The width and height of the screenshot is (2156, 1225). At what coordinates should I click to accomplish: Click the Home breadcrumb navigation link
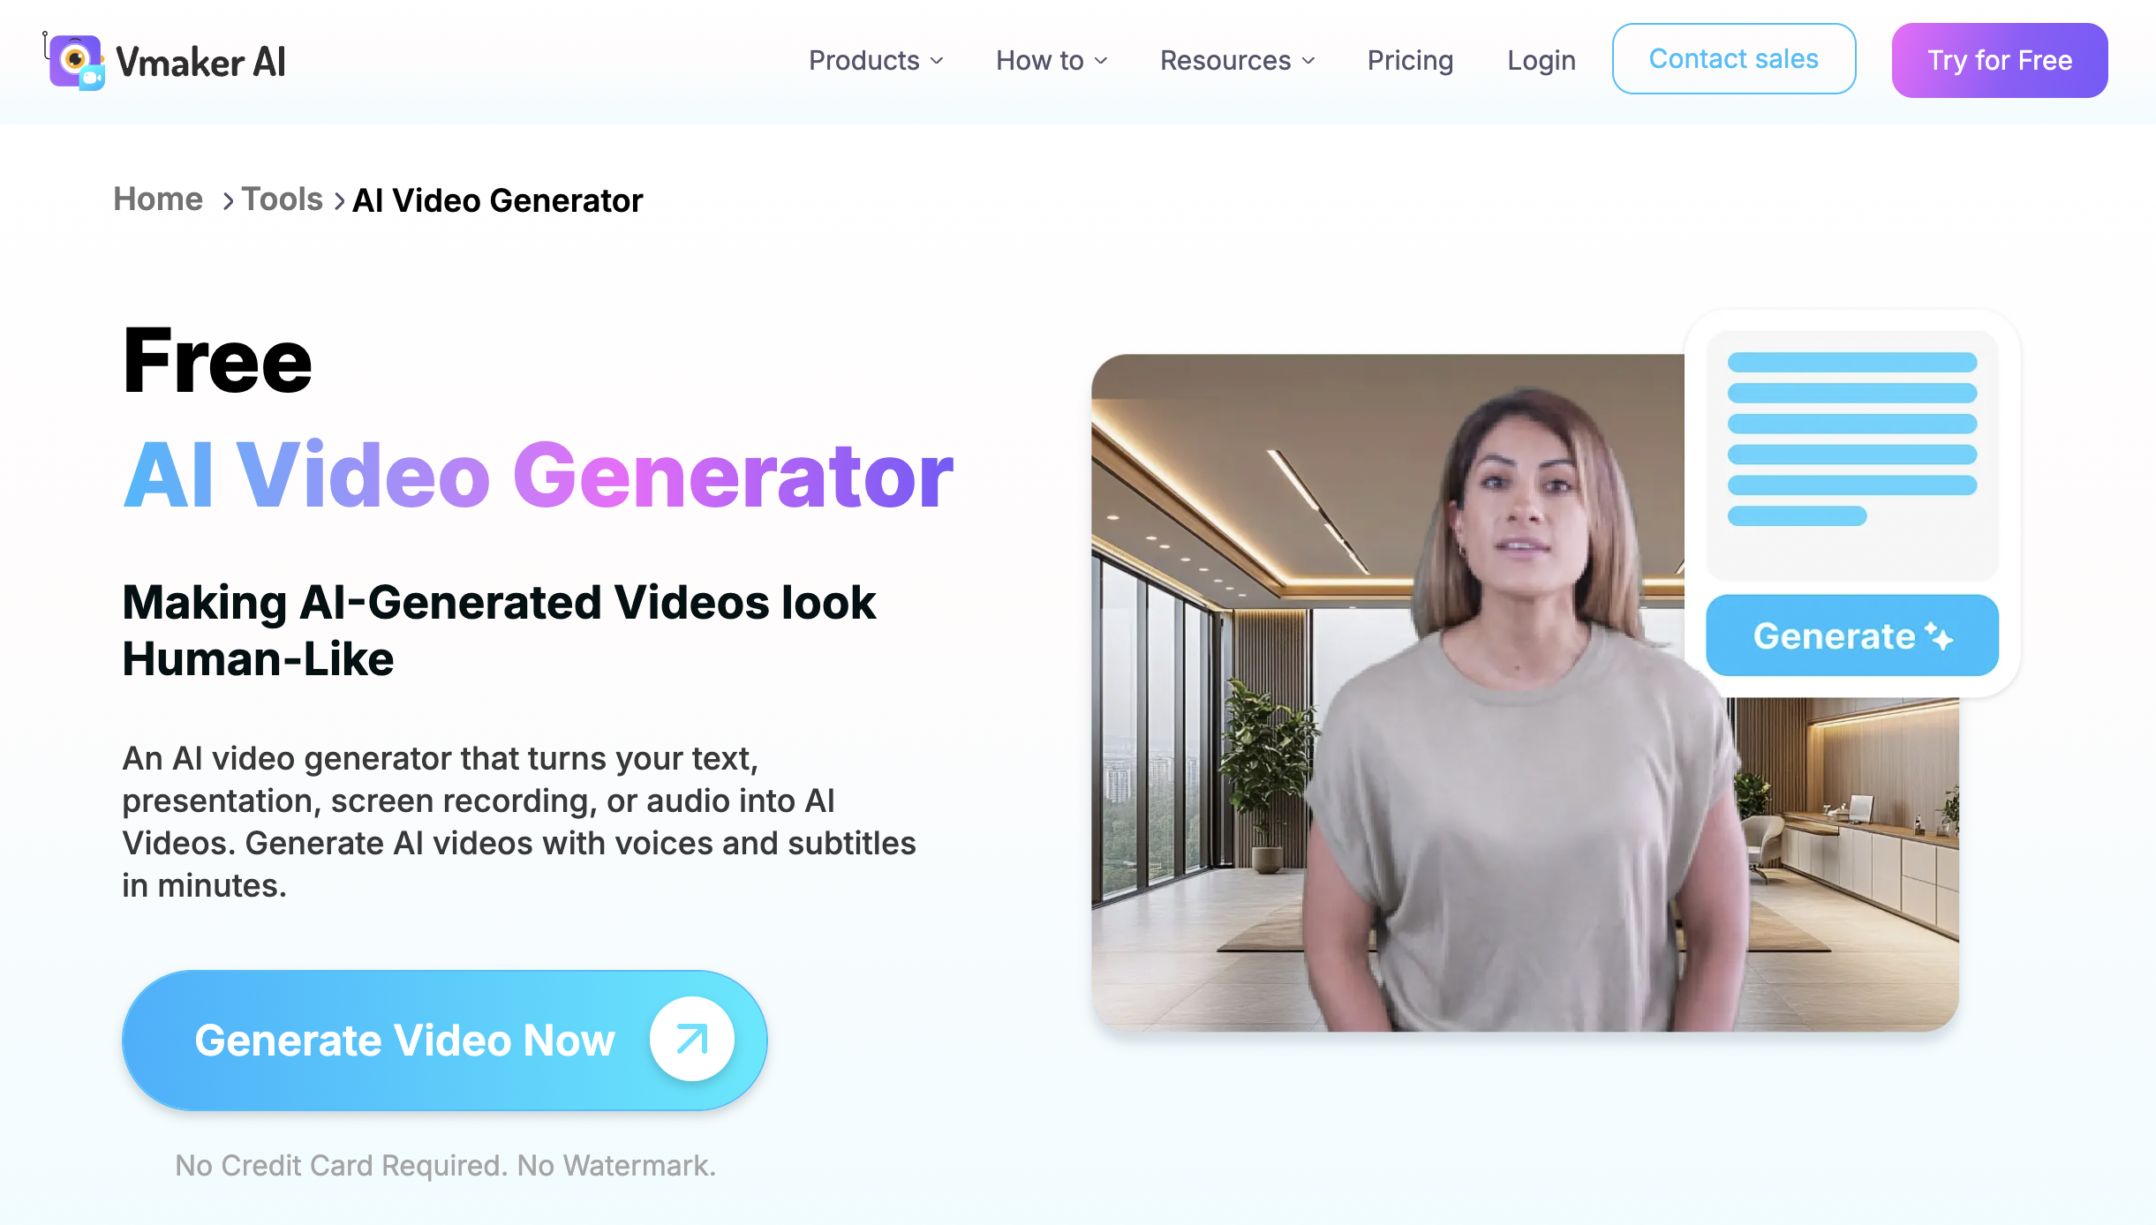click(x=158, y=199)
